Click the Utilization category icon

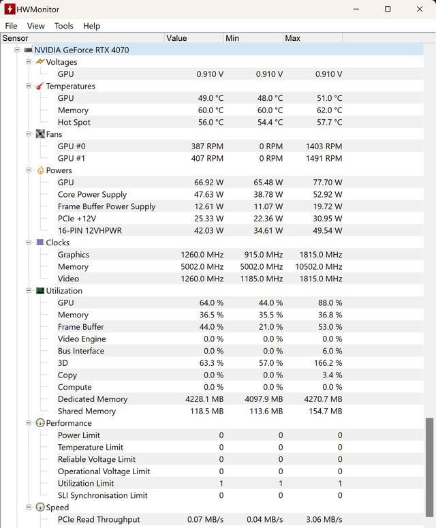click(x=40, y=291)
